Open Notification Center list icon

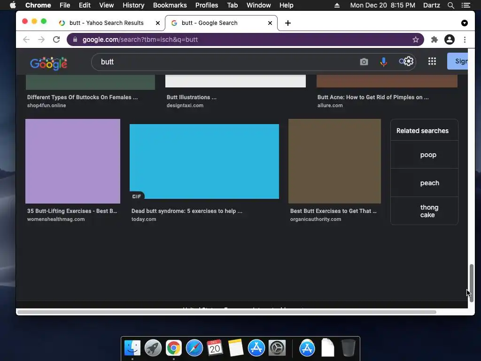coord(465,5)
